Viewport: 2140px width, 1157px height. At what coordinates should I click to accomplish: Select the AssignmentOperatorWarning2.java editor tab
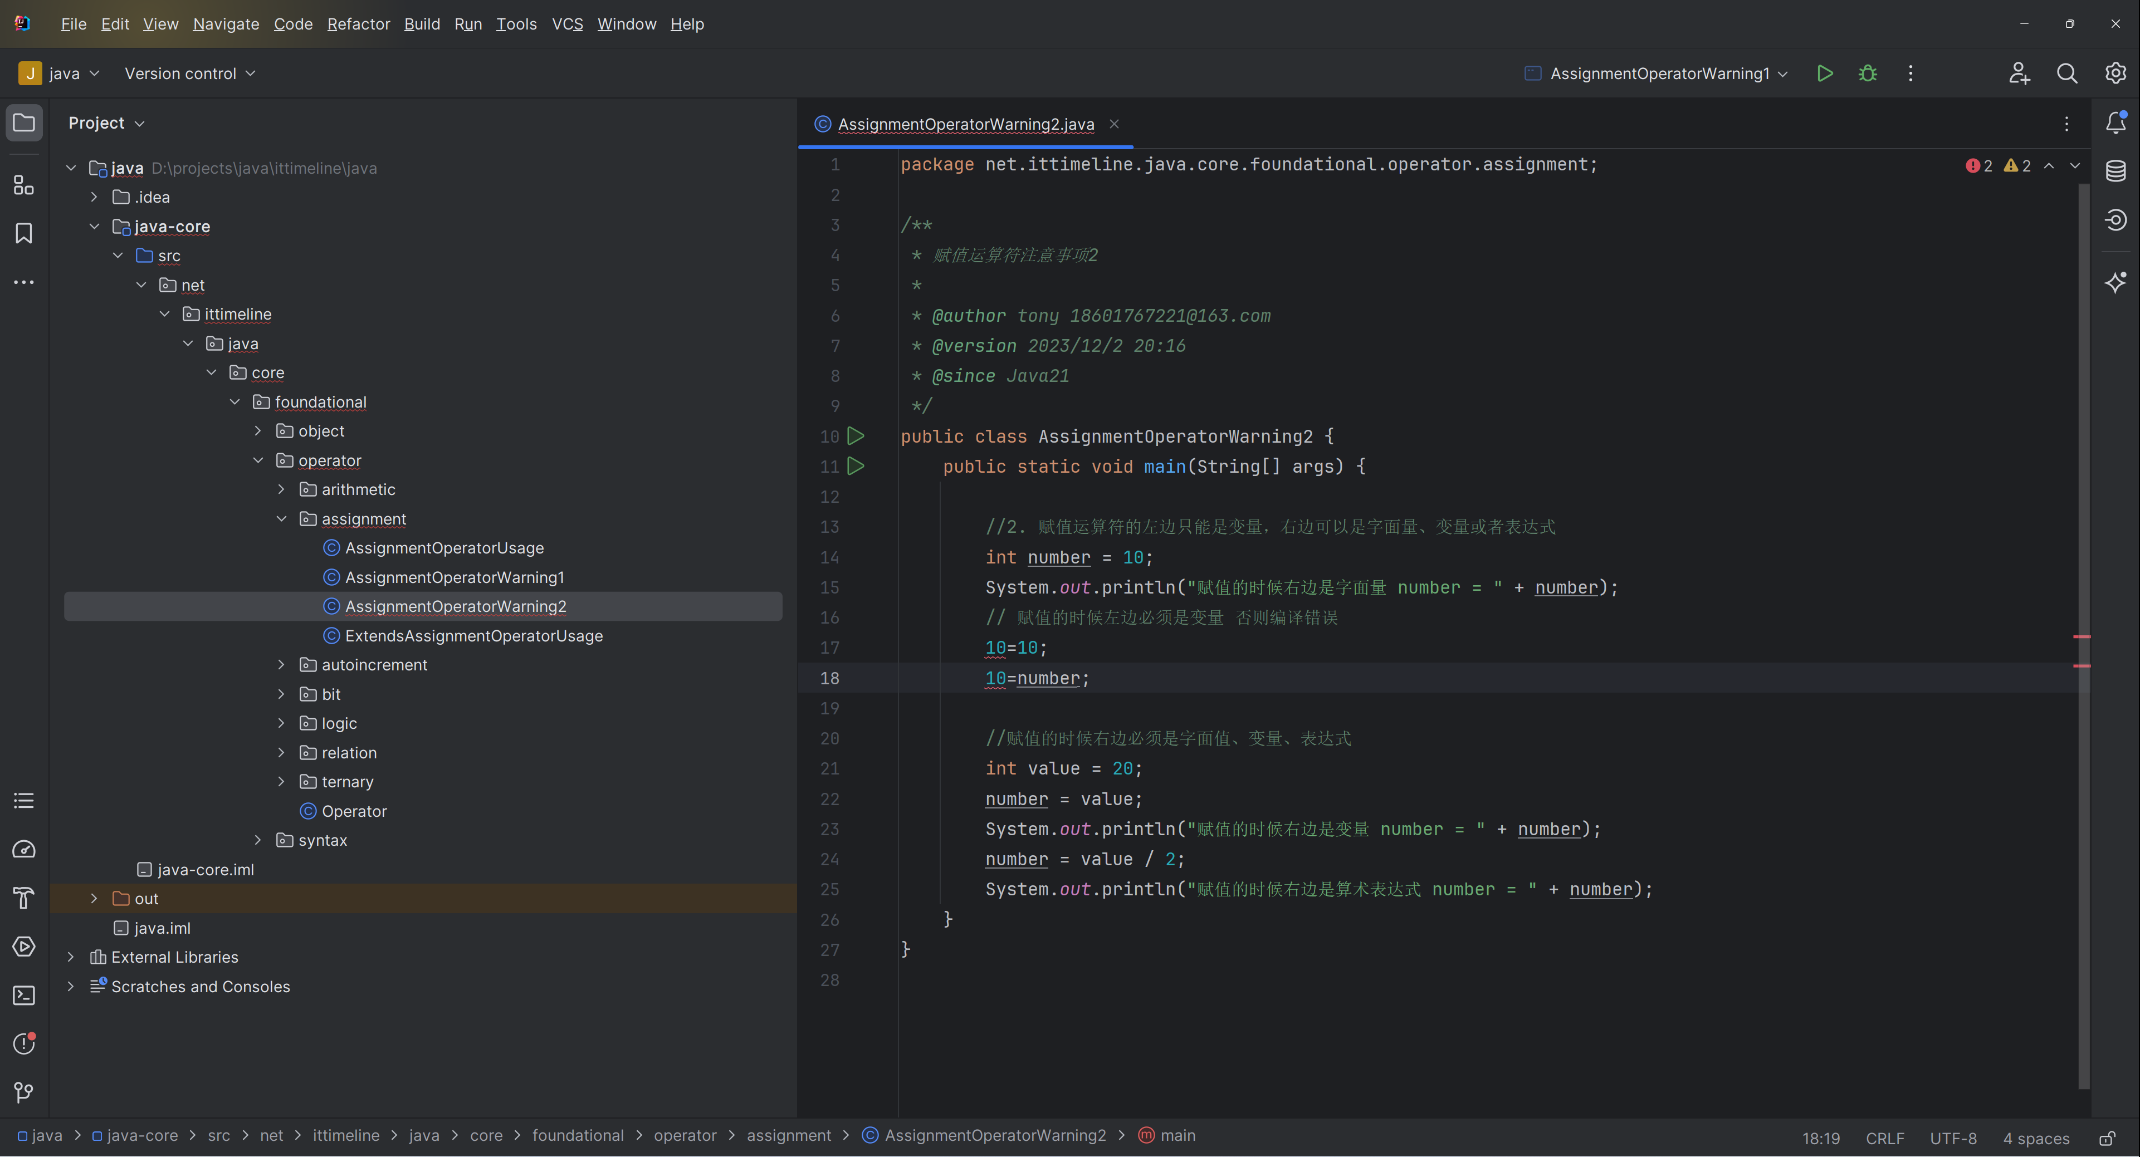tap(965, 124)
